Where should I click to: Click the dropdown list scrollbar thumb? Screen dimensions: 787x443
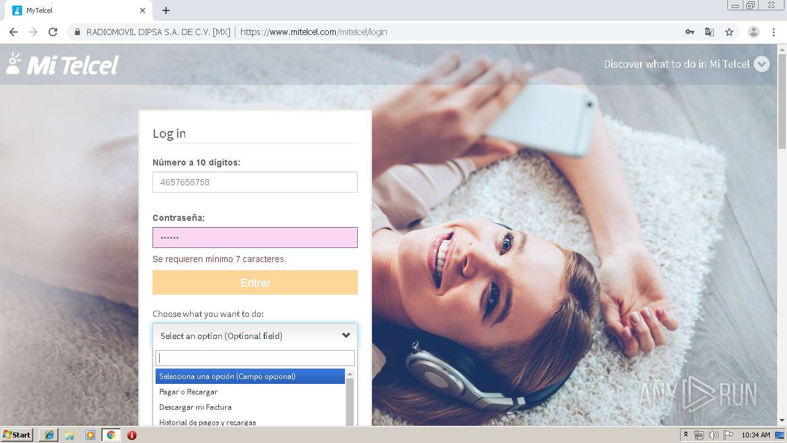click(350, 401)
